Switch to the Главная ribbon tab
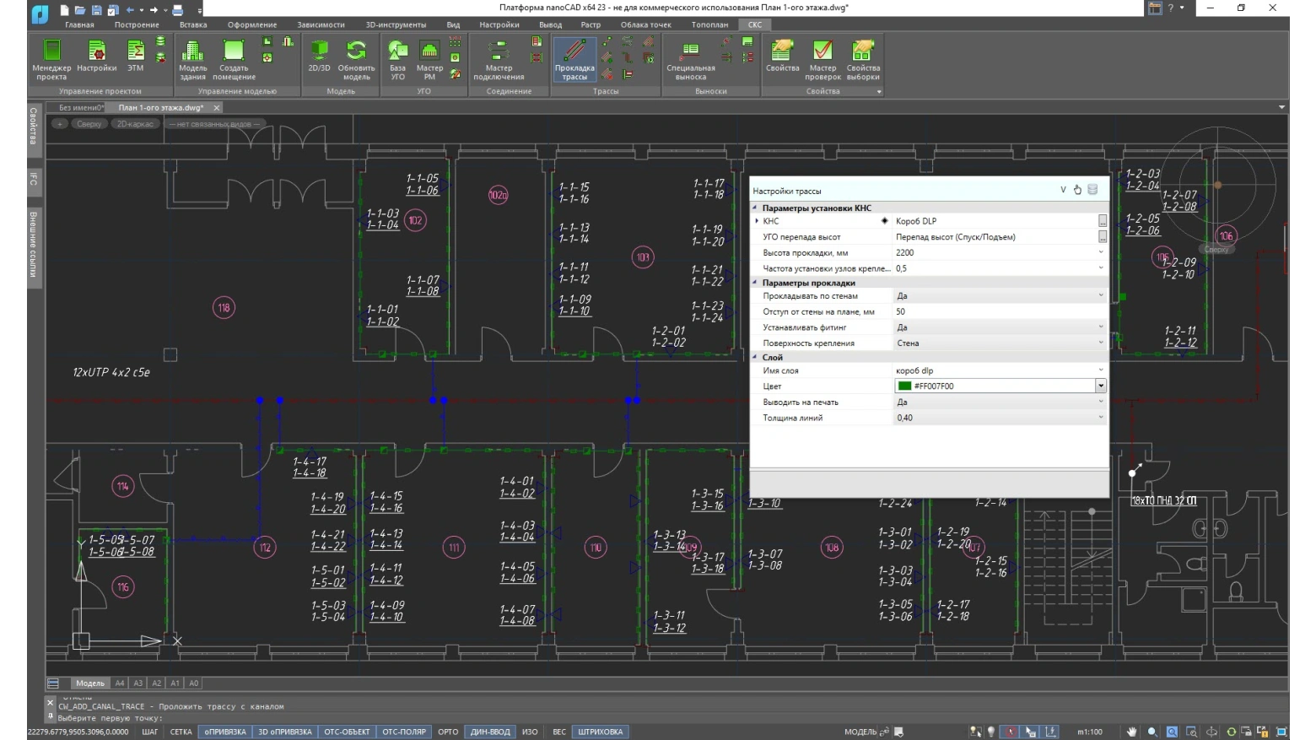The width and height of the screenshot is (1316, 740). pyautogui.click(x=79, y=24)
